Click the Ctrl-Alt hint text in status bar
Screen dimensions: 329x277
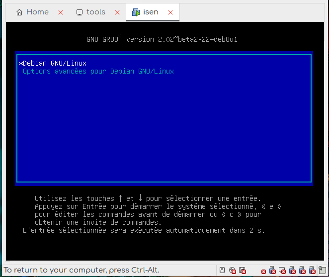point(82,270)
